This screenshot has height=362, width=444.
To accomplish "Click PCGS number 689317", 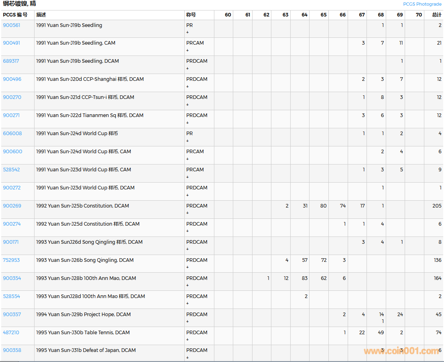I will 11,61.
